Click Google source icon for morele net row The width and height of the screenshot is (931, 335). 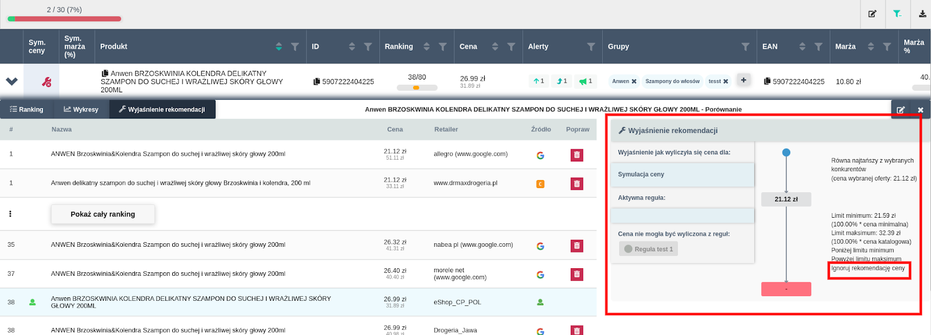coord(540,275)
